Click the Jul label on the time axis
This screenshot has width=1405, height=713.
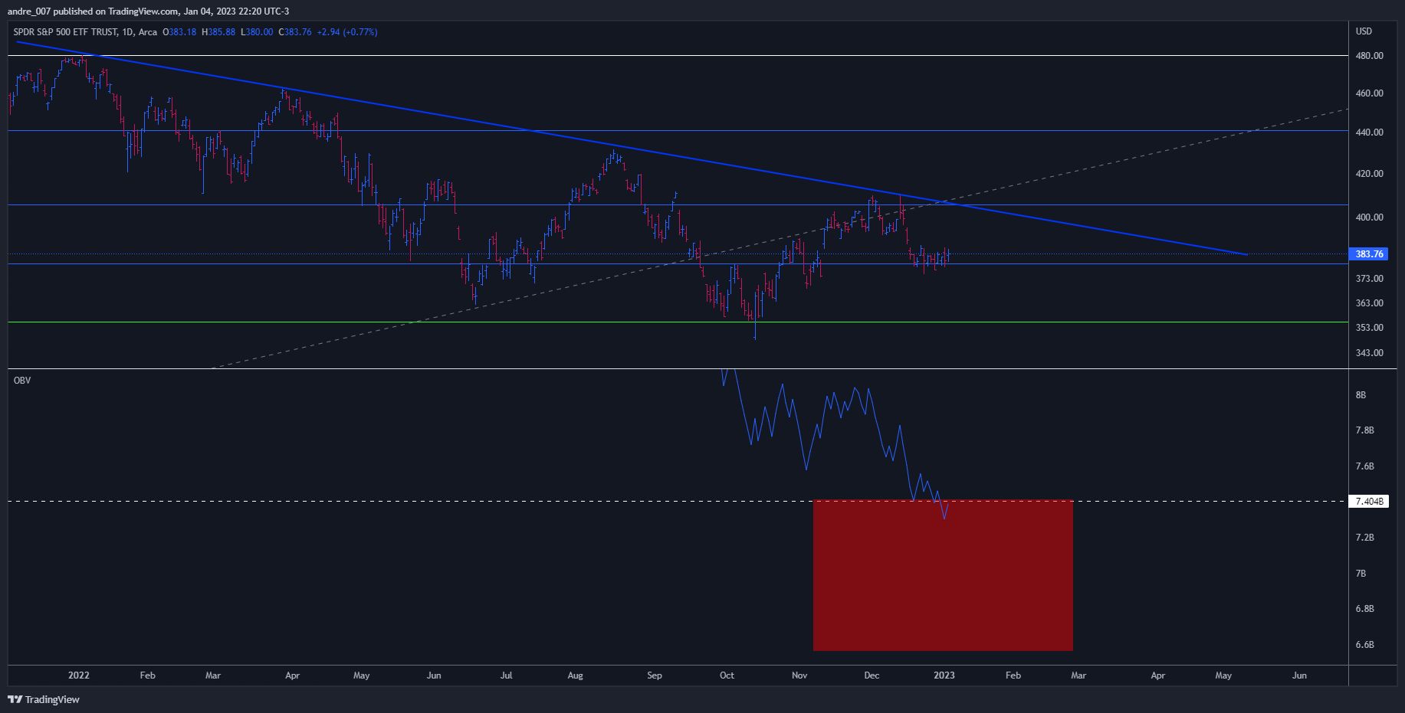pyautogui.click(x=506, y=675)
